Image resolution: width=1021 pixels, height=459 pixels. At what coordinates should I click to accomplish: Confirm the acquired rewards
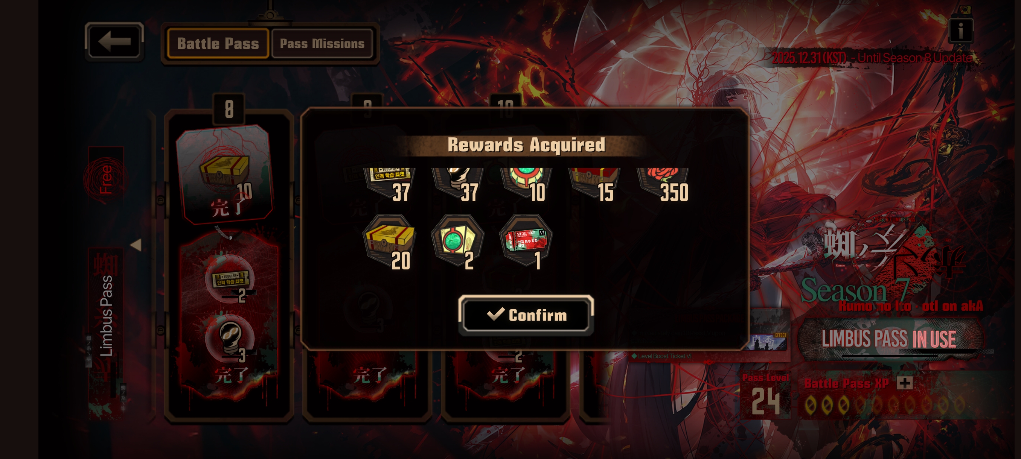coord(526,315)
